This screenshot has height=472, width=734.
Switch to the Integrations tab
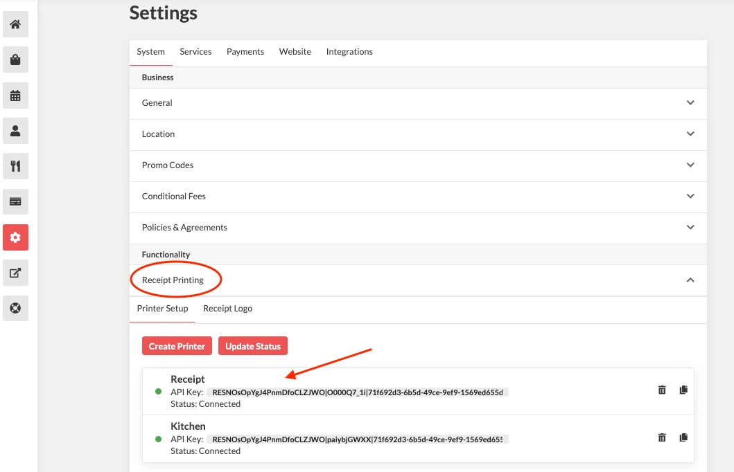[x=349, y=52]
